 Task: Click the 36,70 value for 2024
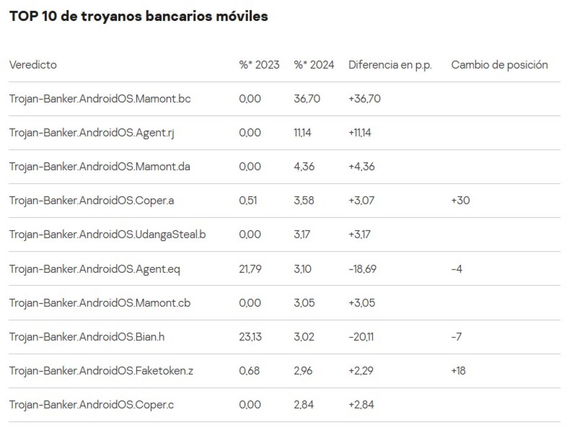click(x=307, y=99)
